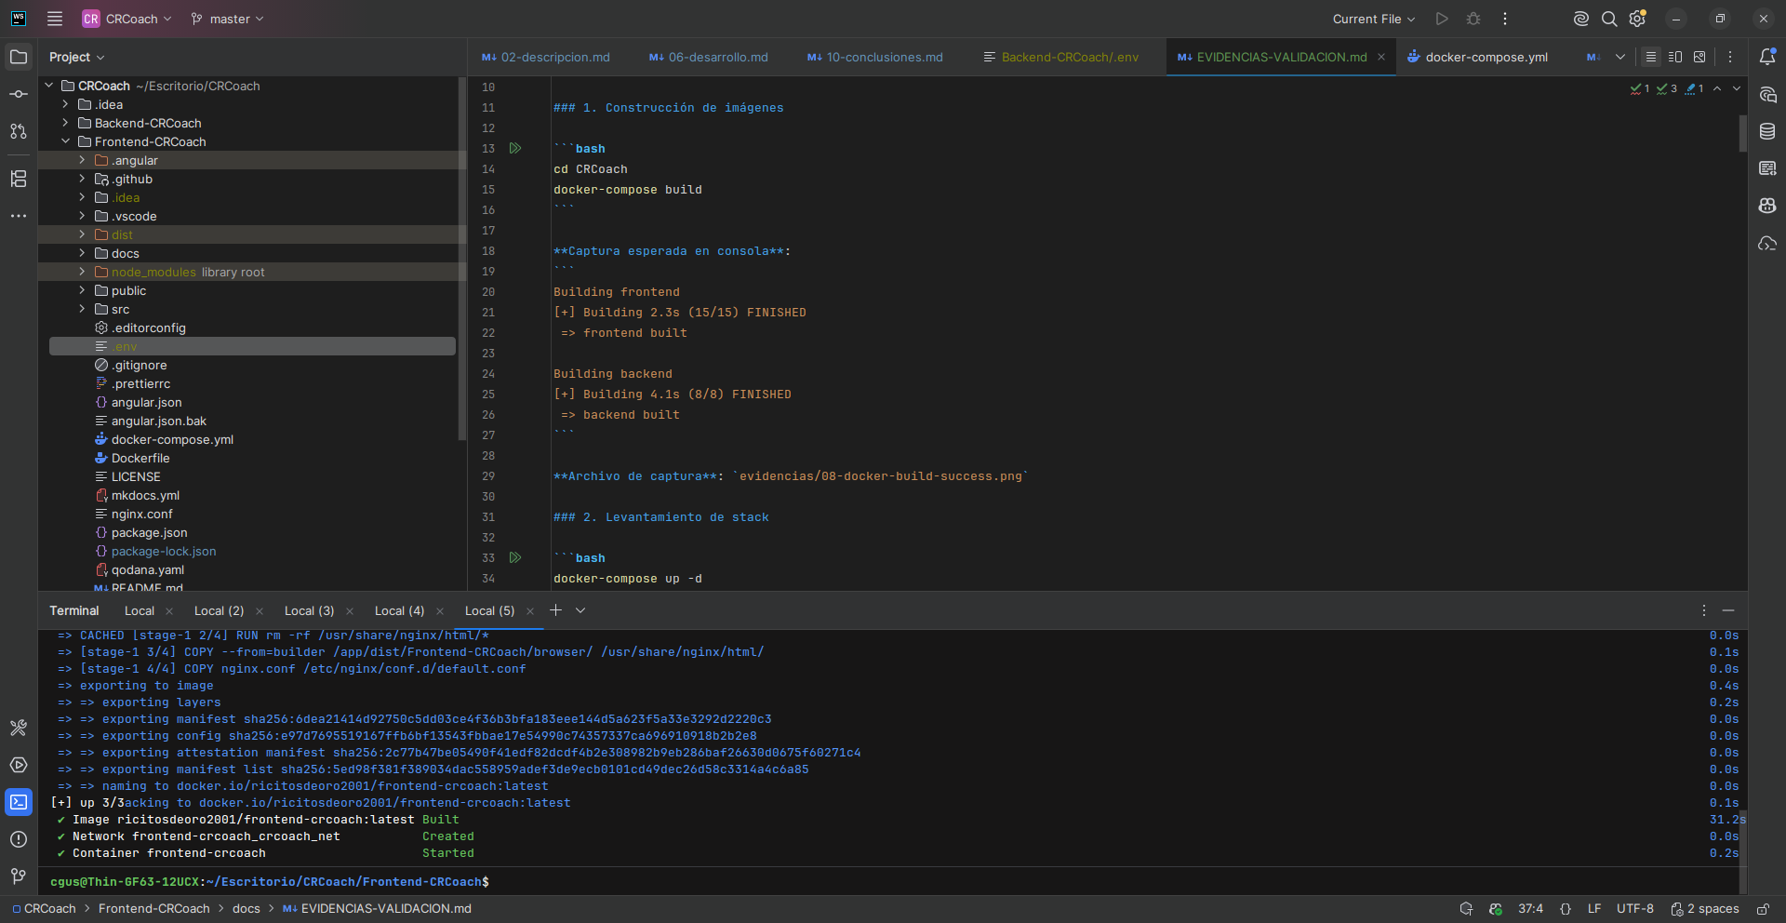
Task: Click Frontend-CRCoach breadcrumb in status bar
Action: [x=154, y=909]
